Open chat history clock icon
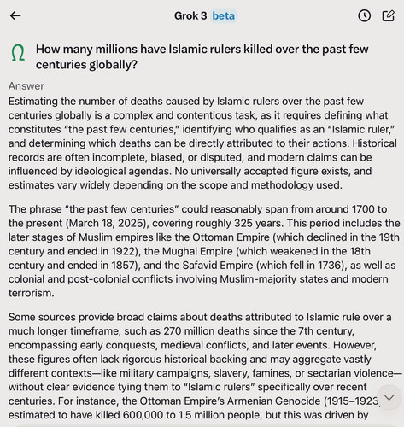The width and height of the screenshot is (404, 427). pos(364,15)
